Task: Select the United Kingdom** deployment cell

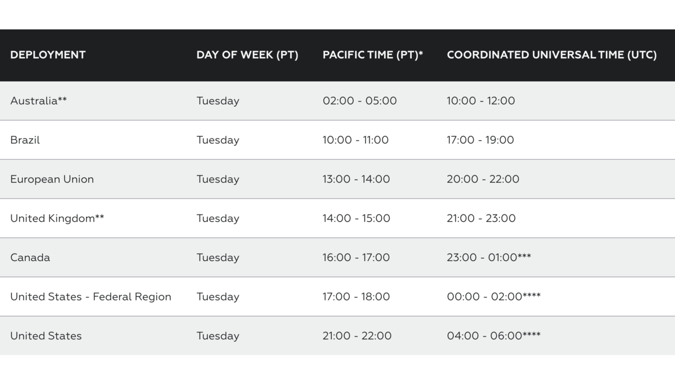Action: click(57, 218)
